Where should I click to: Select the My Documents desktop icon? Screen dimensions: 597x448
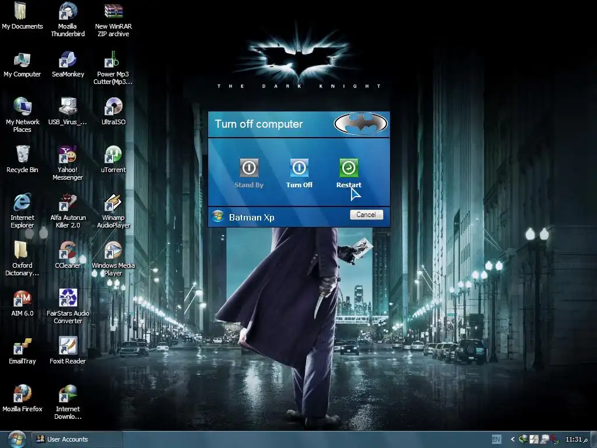22,16
